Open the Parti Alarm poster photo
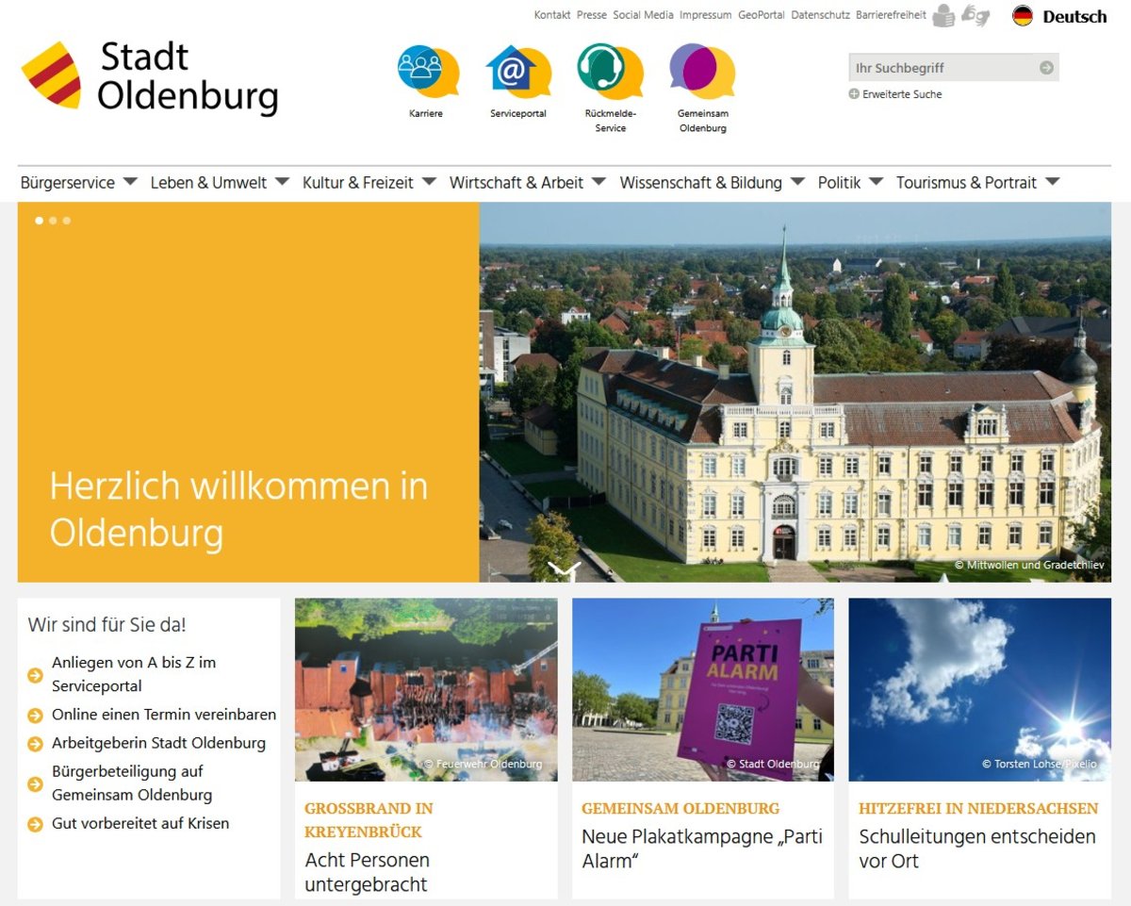The width and height of the screenshot is (1131, 906). tap(703, 689)
